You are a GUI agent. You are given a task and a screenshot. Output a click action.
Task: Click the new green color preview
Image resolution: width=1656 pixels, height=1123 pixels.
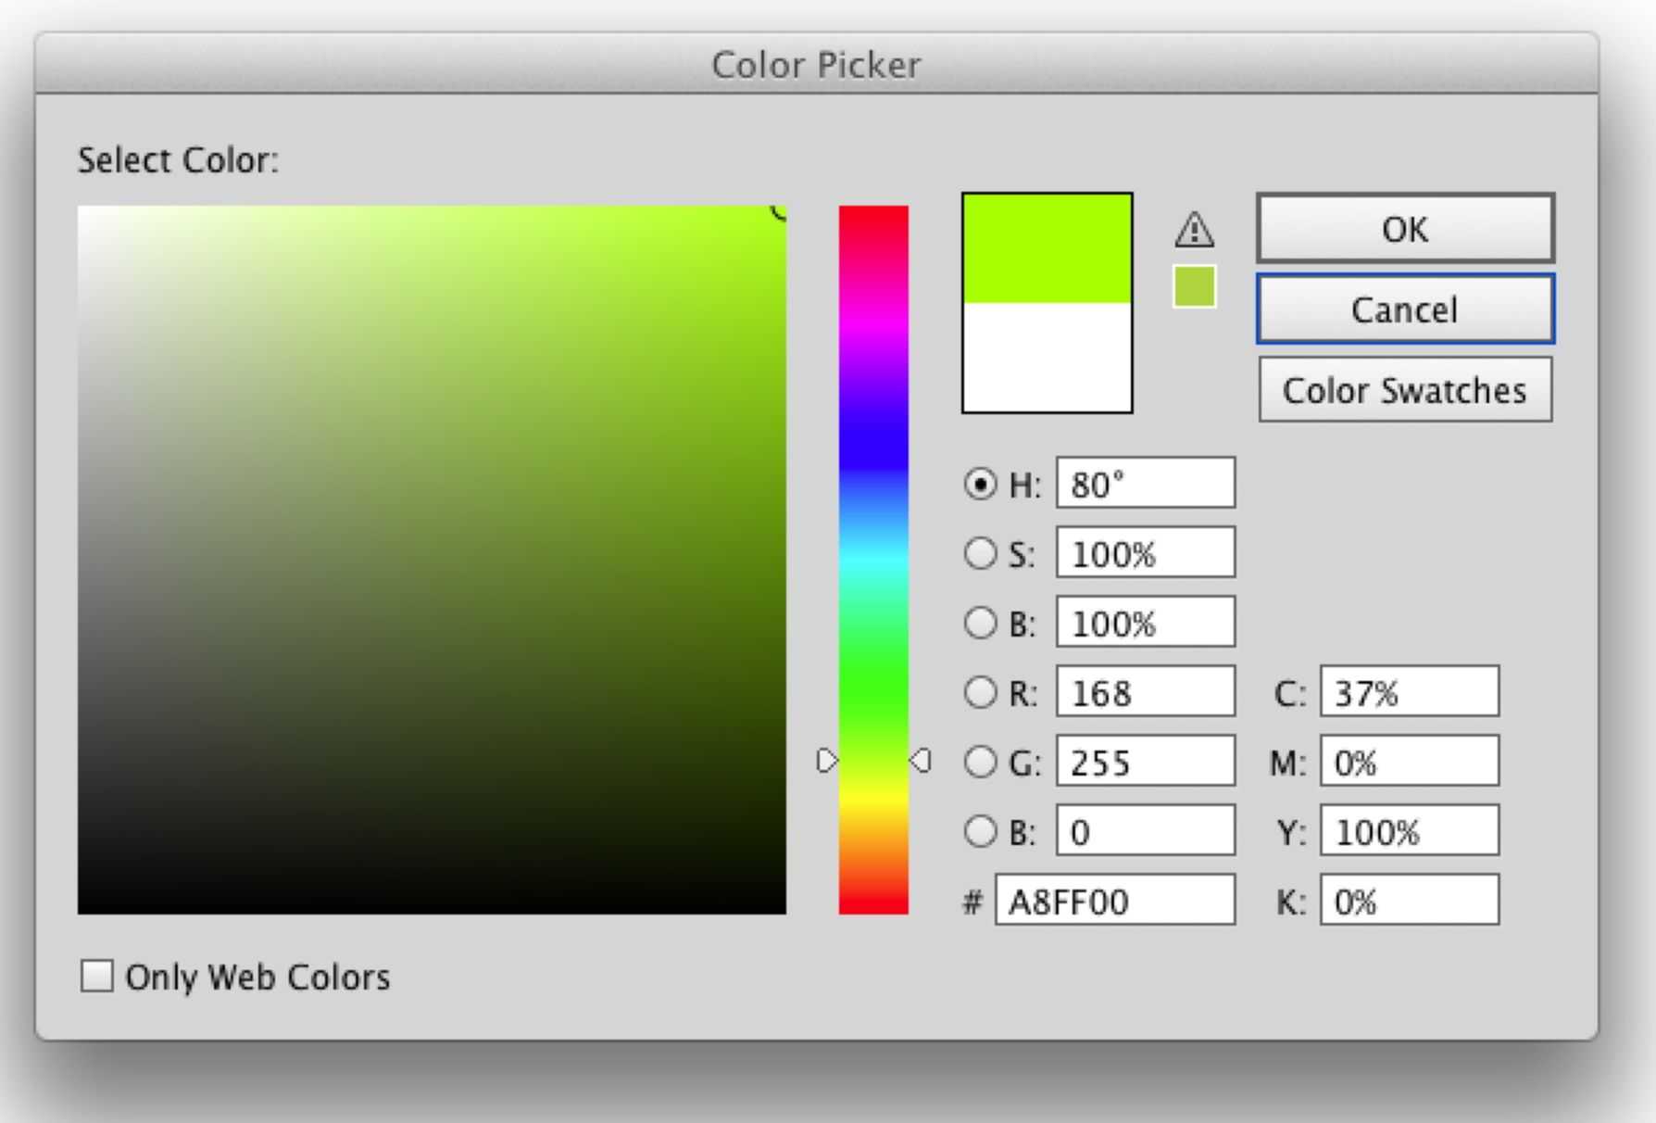point(1047,248)
